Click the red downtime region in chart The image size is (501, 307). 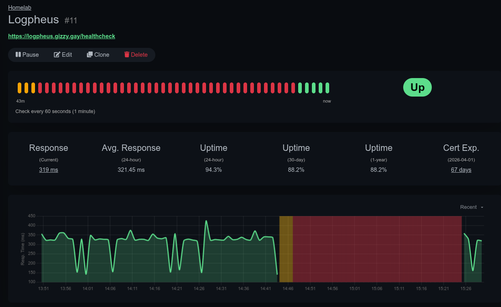(377, 249)
